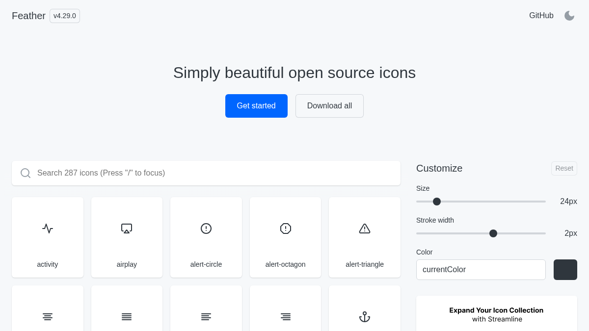
Task: Toggle dark mode with moon icon
Action: click(569, 16)
